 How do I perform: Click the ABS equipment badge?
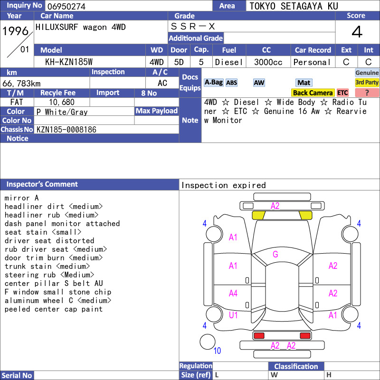click(x=231, y=83)
